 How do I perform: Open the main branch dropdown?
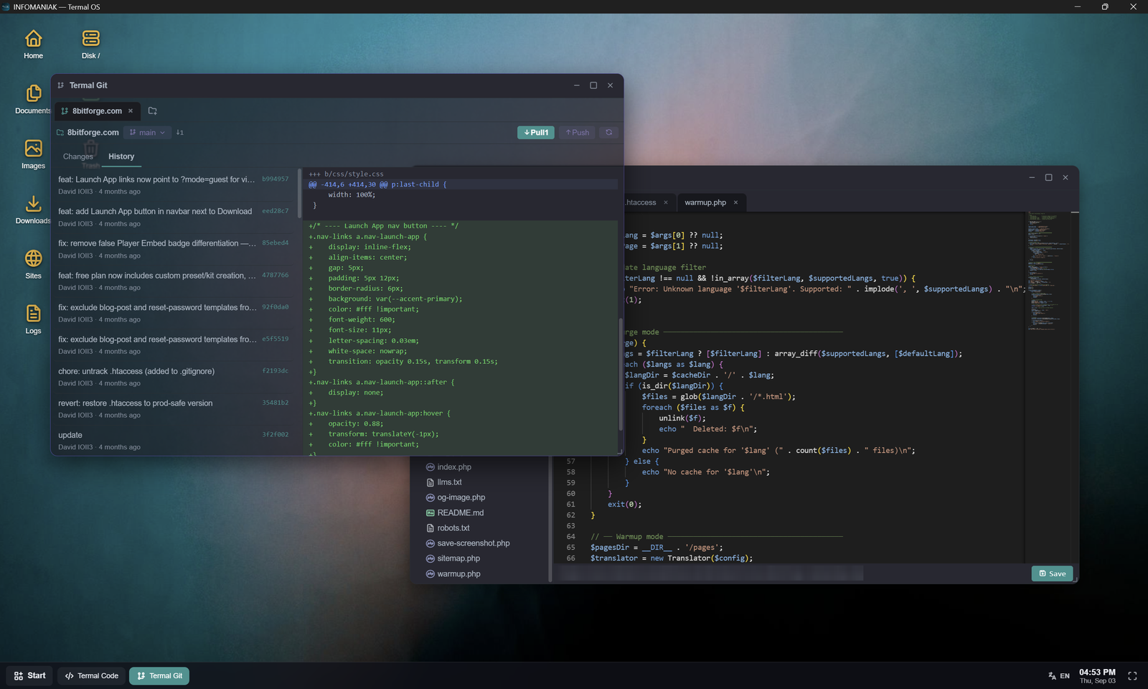[147, 132]
